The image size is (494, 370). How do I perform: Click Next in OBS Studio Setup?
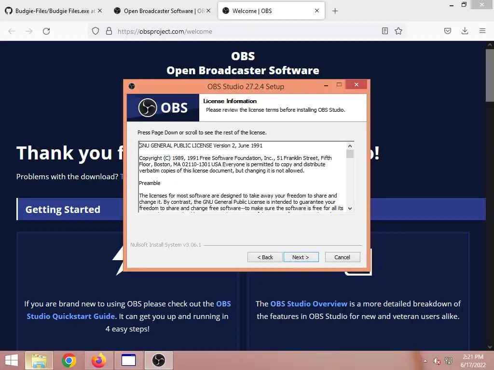point(301,257)
